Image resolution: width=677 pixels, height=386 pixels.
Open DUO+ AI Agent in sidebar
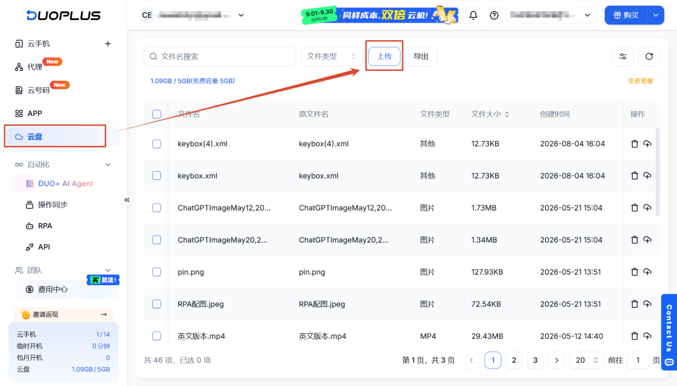click(x=65, y=184)
